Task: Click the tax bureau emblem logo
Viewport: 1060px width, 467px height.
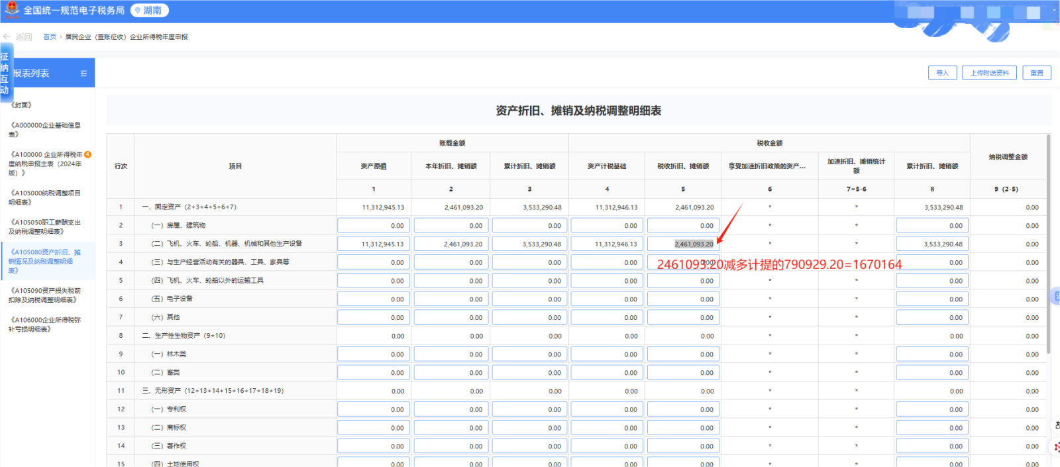Action: click(x=11, y=11)
